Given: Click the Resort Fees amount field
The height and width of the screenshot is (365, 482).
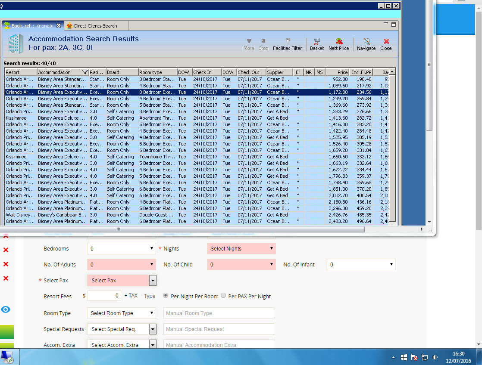Looking at the screenshot, I should [104, 296].
